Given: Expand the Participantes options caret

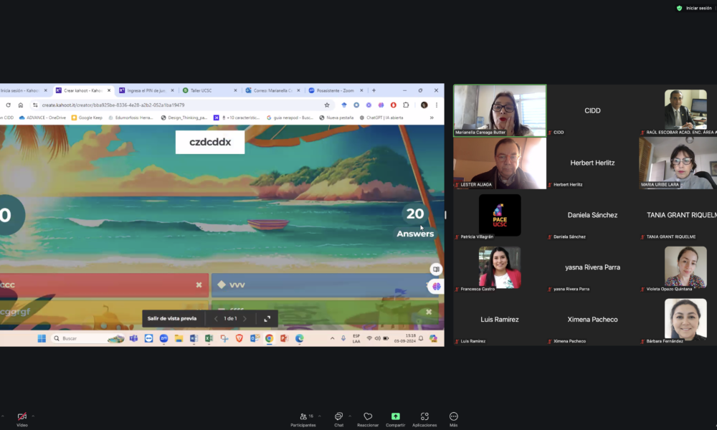Looking at the screenshot, I should coord(319,416).
